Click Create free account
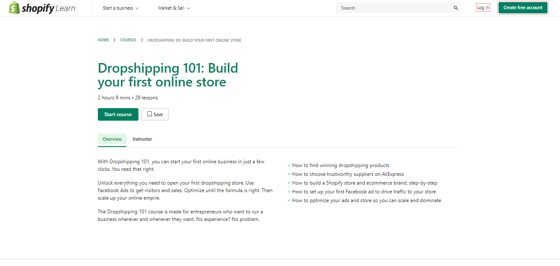Viewport: 560px width, 266px height. pos(522,8)
